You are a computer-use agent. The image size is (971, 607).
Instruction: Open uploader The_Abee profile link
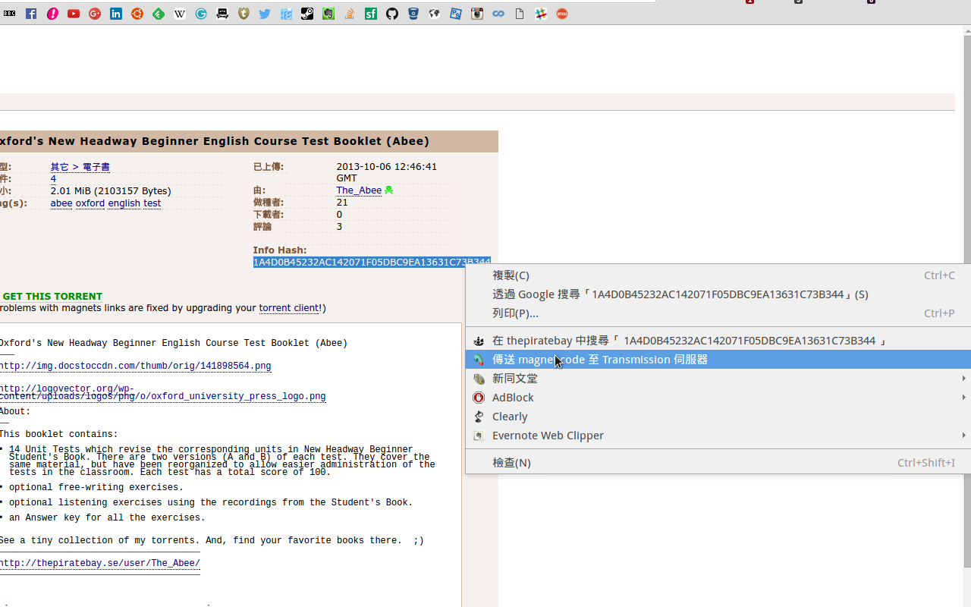[360, 190]
